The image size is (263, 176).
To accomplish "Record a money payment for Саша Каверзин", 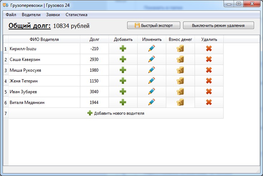I will (x=180, y=60).
